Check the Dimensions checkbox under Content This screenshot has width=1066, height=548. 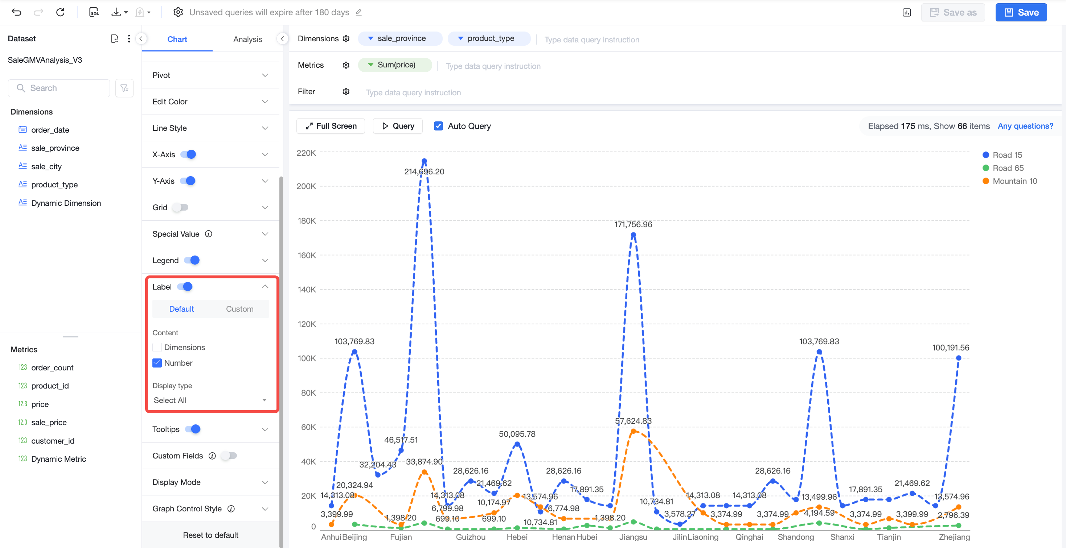pos(157,348)
